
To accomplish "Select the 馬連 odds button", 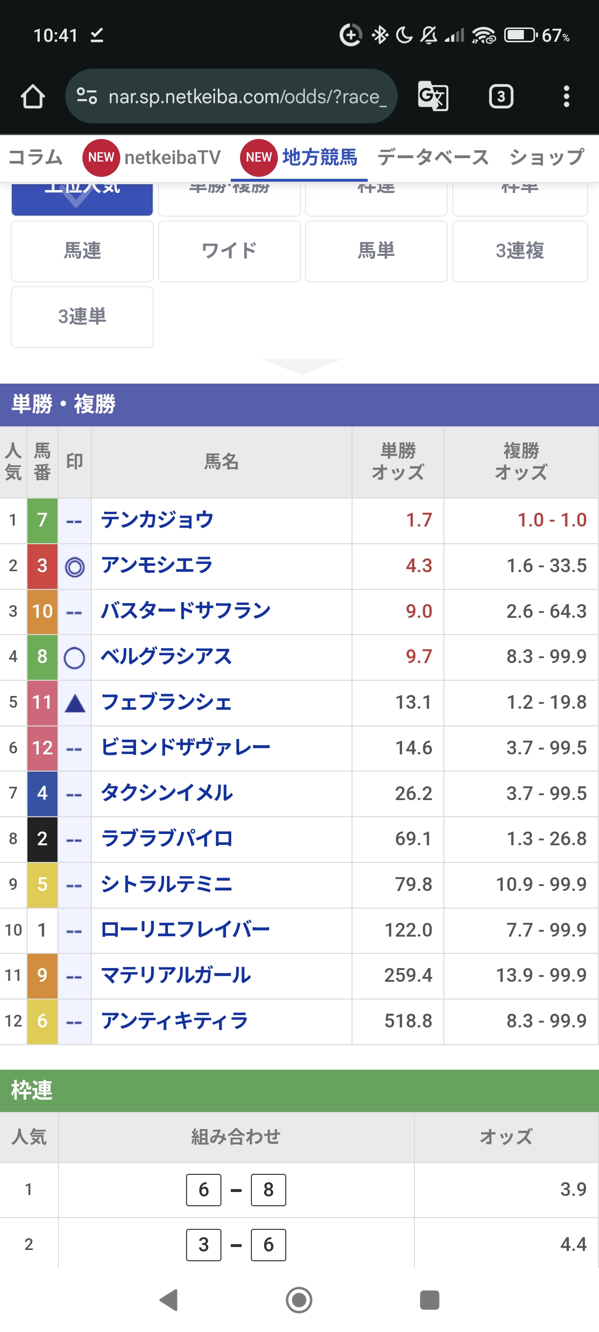I will coord(82,251).
